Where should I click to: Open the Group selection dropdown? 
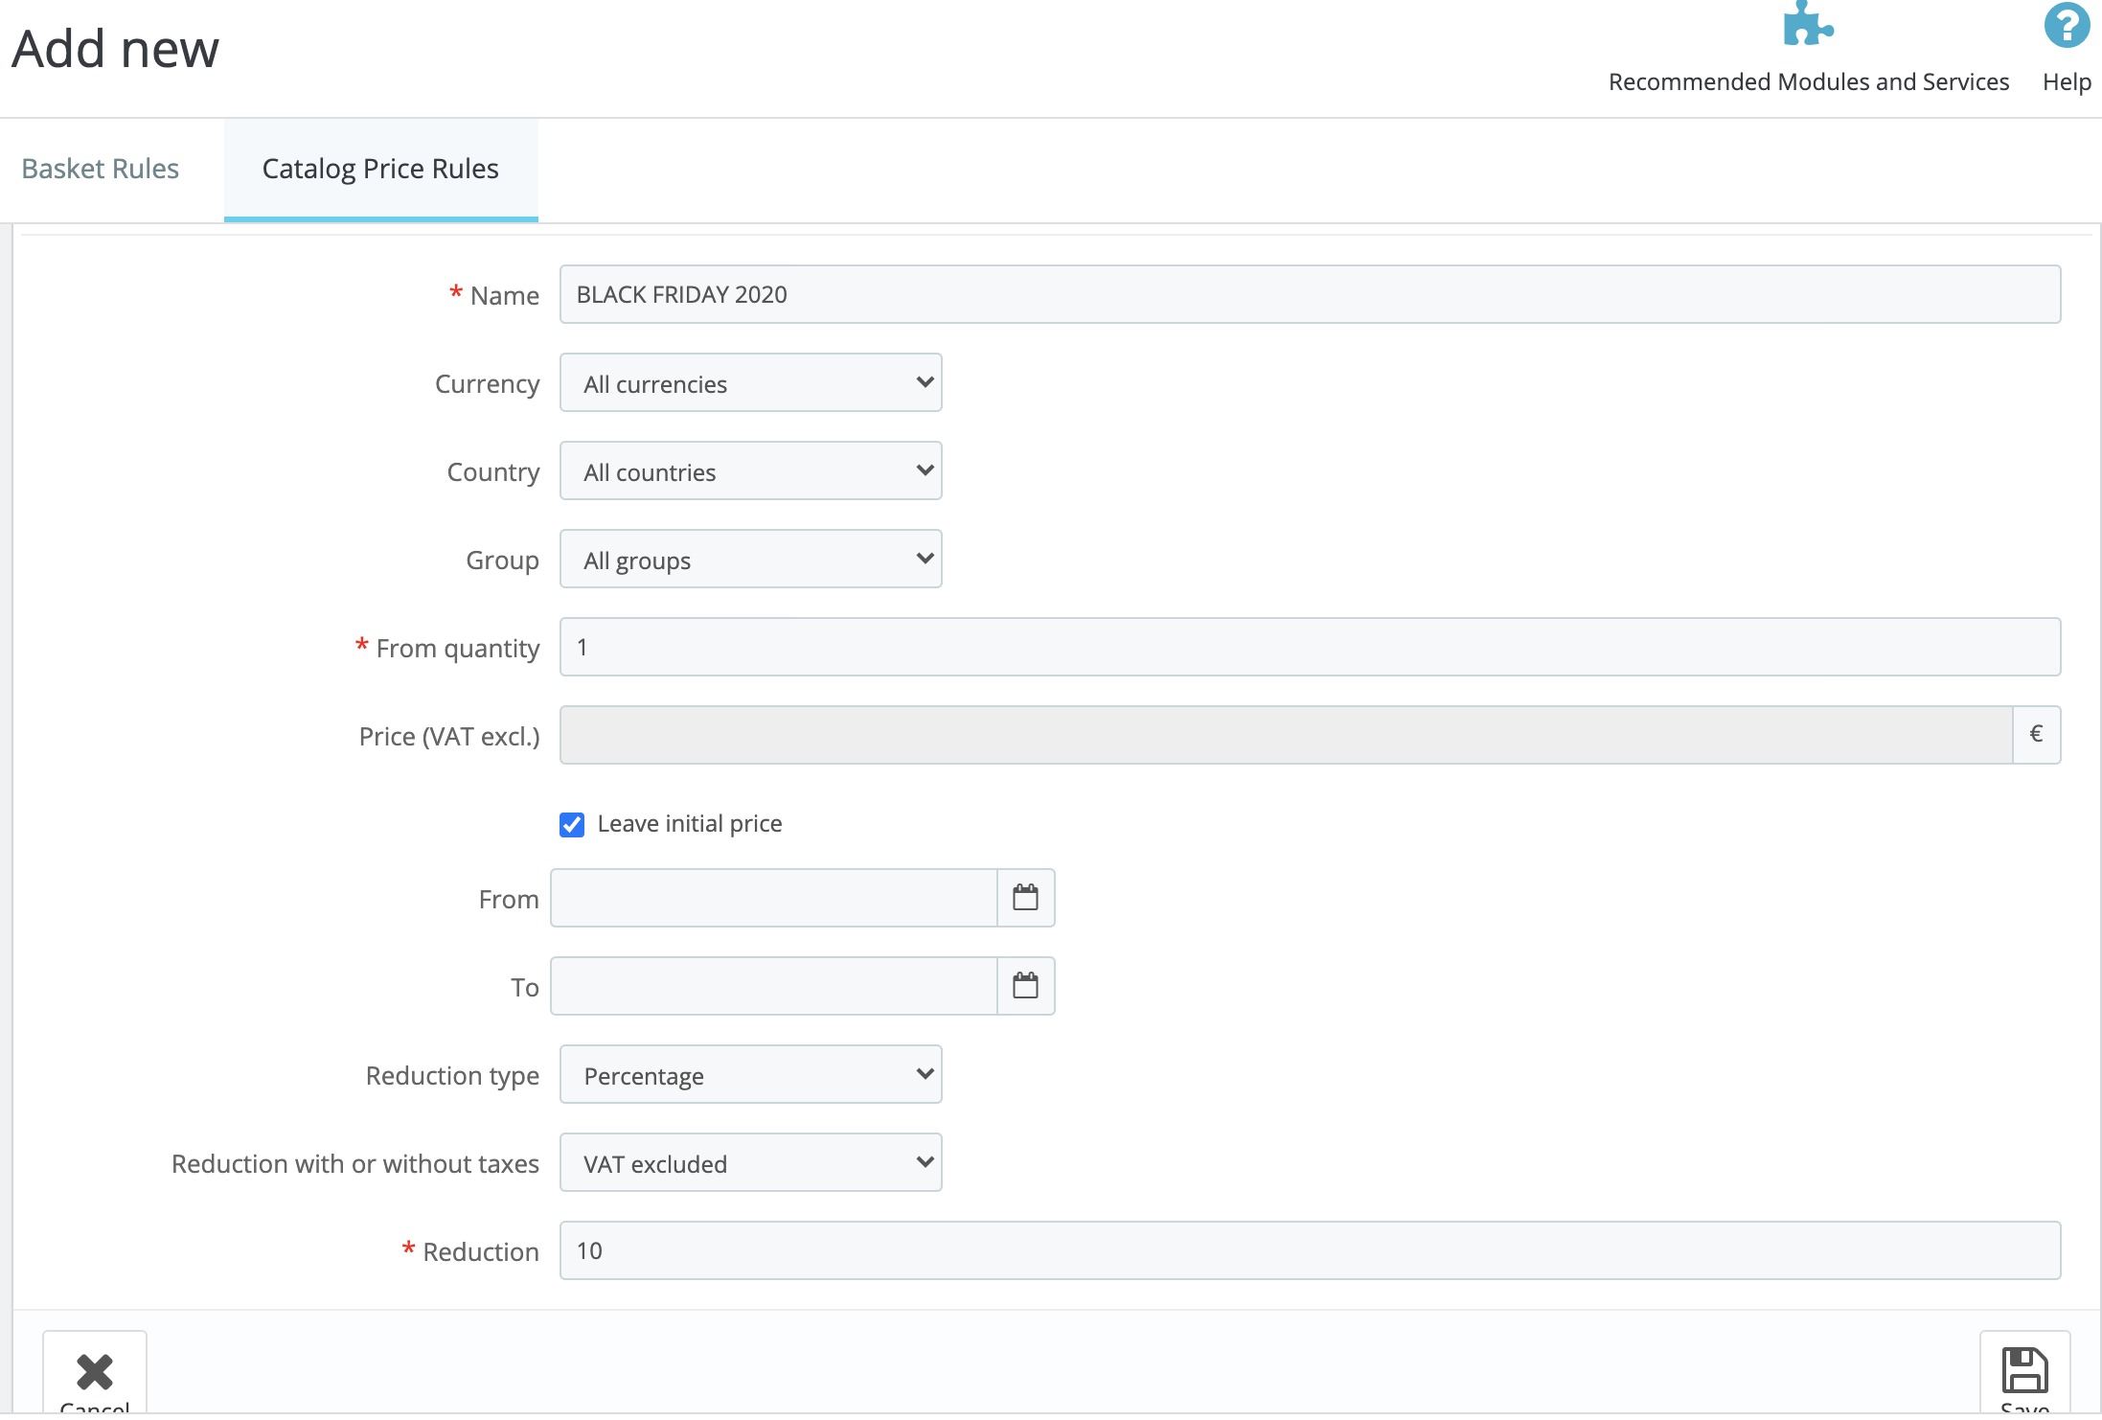click(750, 560)
